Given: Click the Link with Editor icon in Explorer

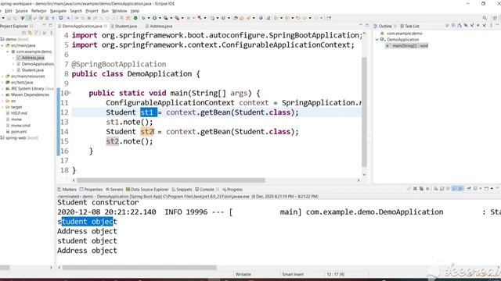Looking at the screenshot, I should tap(30, 33).
